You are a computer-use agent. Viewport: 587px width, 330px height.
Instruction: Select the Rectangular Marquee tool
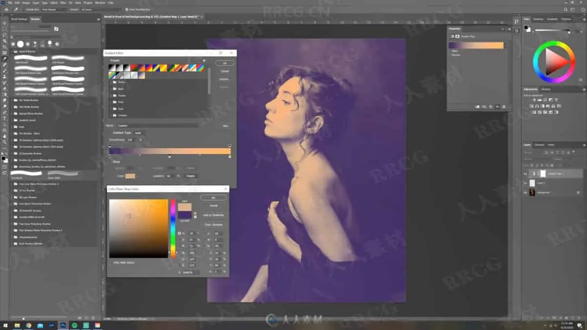point(4,29)
